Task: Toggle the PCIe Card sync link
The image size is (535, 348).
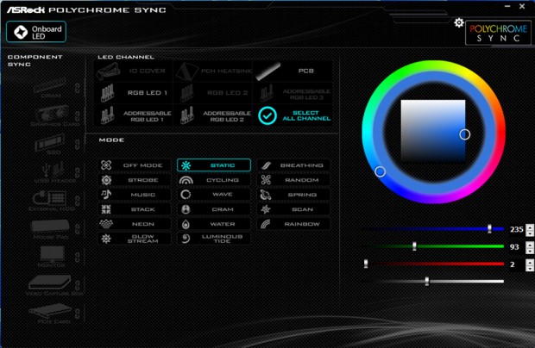Action: (x=78, y=314)
